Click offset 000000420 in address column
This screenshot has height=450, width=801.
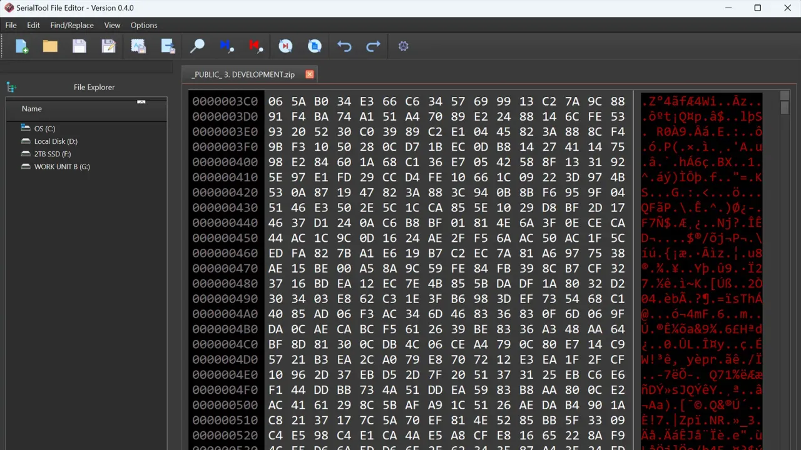(225, 192)
